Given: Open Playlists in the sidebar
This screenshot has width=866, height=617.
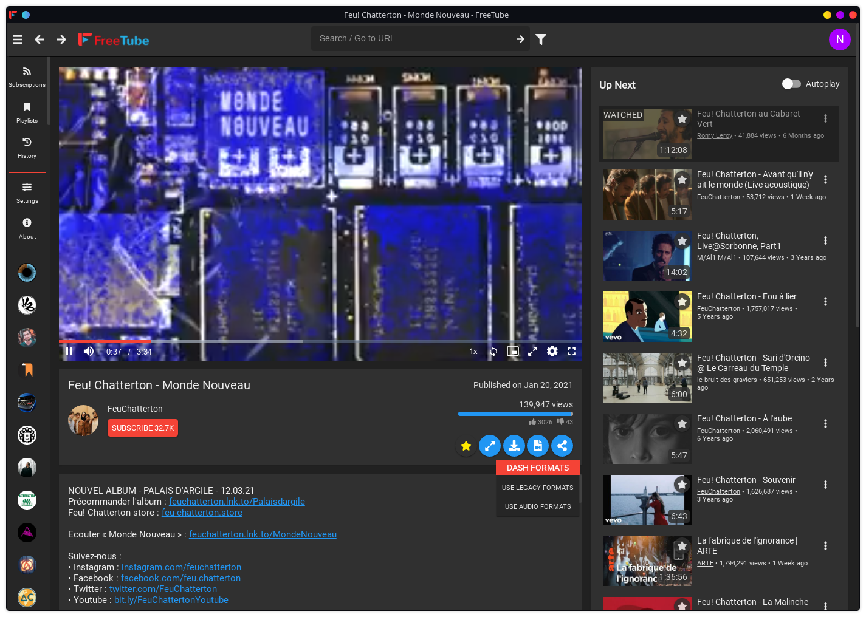Looking at the screenshot, I should point(27,112).
